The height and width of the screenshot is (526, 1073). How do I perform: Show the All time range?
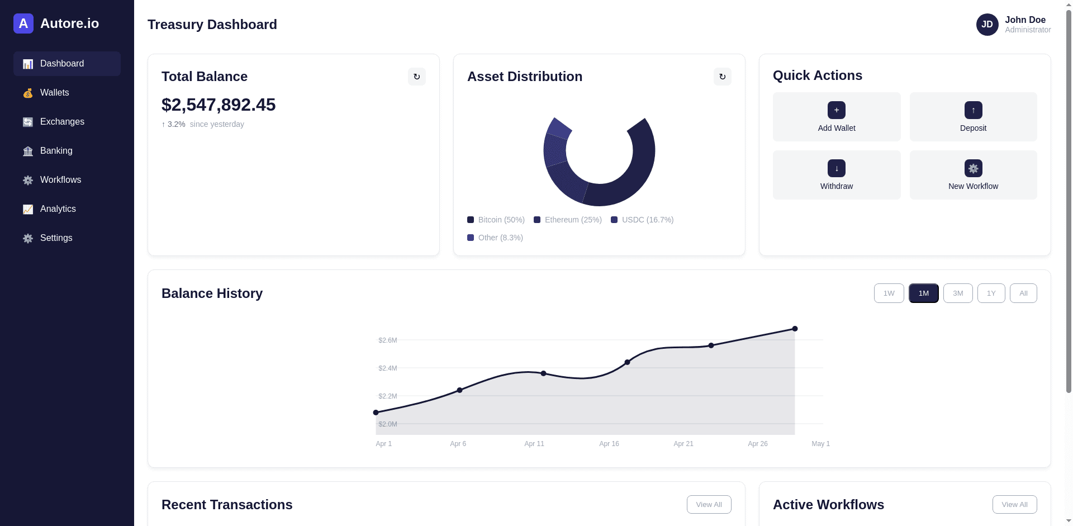coord(1023,293)
